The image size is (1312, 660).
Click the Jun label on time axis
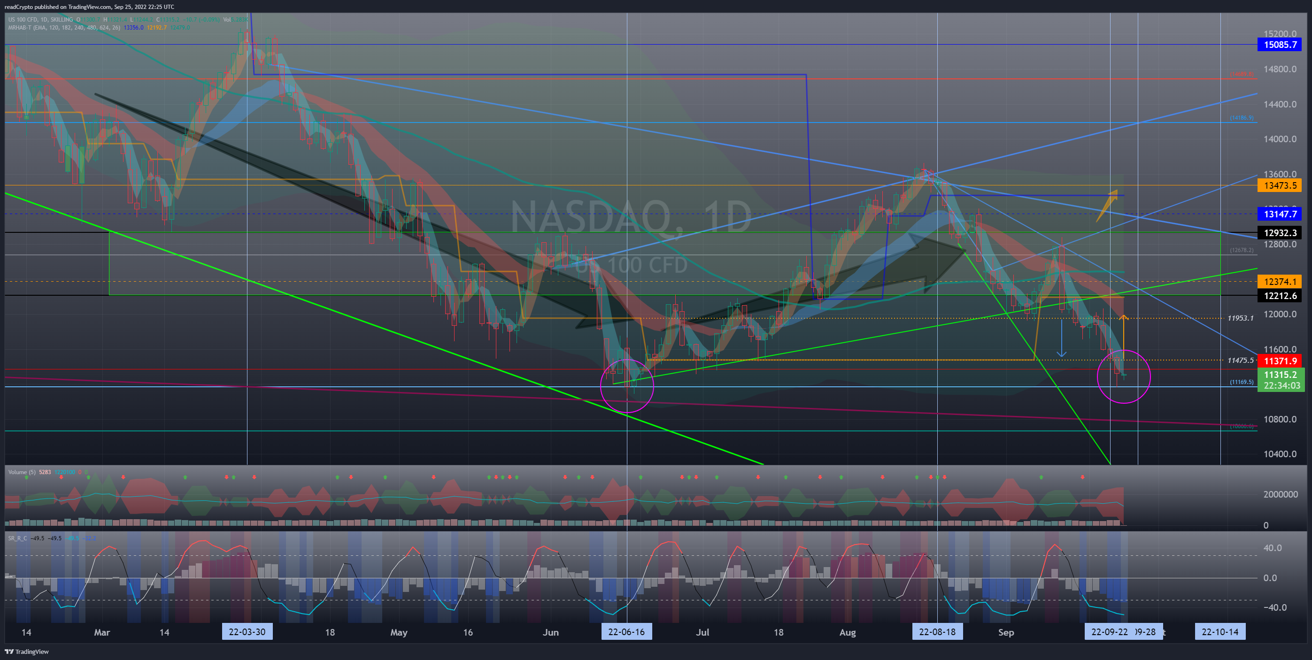[x=550, y=632]
